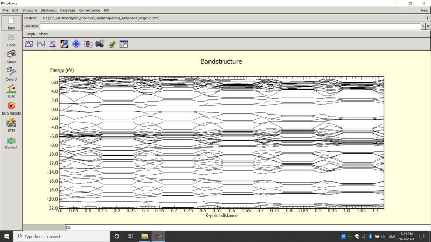The width and height of the screenshot is (431, 242).
Task: Click the blue diamond pan icon
Action: pos(76,44)
